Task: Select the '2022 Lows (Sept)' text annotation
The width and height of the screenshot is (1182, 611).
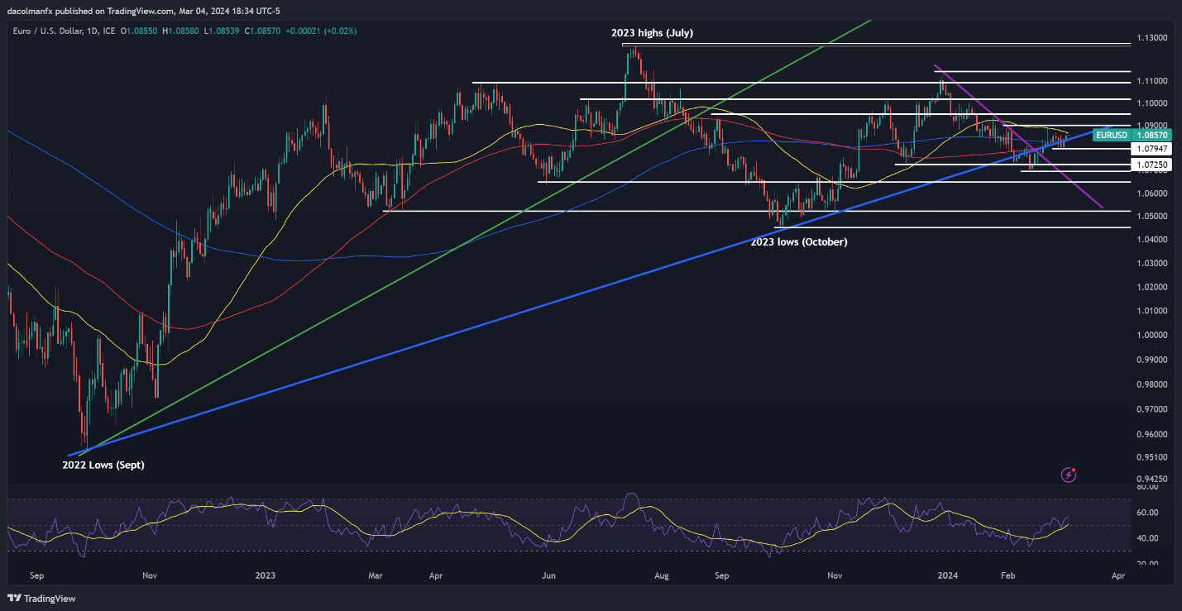Action: 103,465
